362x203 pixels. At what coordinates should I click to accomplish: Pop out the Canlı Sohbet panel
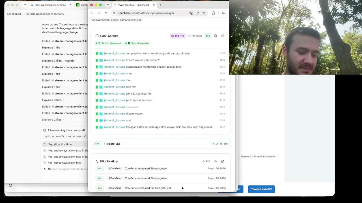223,36
